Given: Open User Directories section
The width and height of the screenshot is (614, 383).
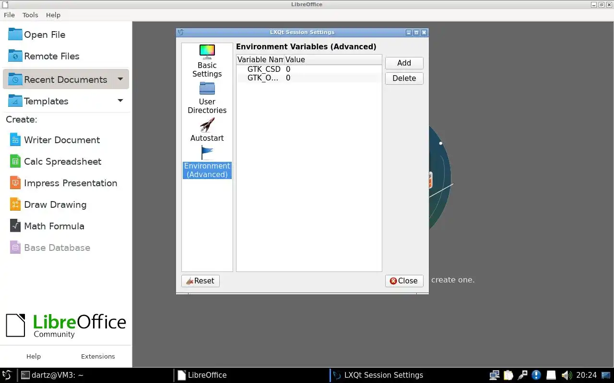Looking at the screenshot, I should tap(207, 98).
